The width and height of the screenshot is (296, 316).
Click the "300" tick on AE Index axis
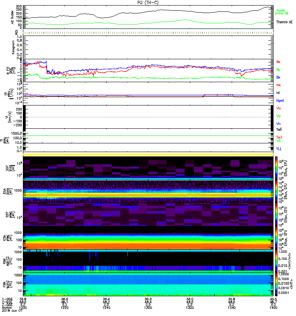pos(19,6)
